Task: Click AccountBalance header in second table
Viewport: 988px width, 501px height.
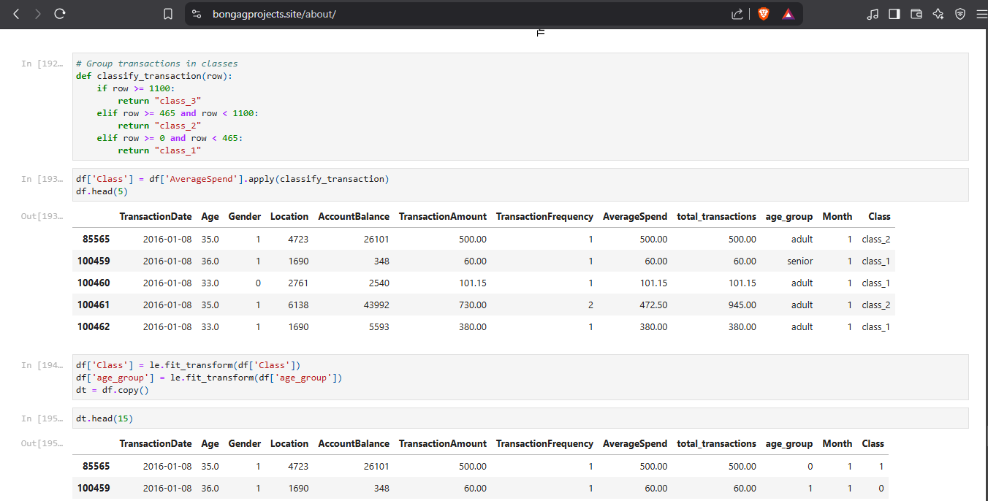Action: point(354,443)
